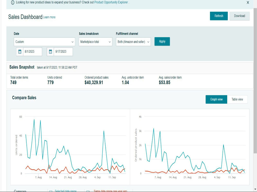Open the start date calendar icon
This screenshot has width=257, height=192.
[20, 52]
